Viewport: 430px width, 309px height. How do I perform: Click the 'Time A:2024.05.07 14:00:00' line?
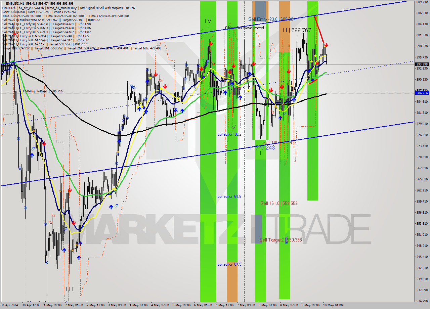[x=22, y=16]
